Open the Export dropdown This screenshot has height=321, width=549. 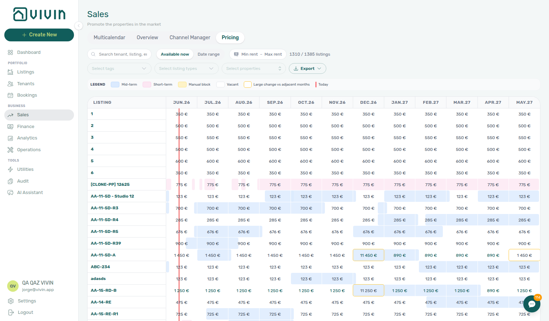click(x=307, y=68)
